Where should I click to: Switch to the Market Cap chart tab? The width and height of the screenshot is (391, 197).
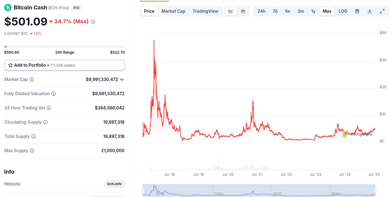pos(173,11)
